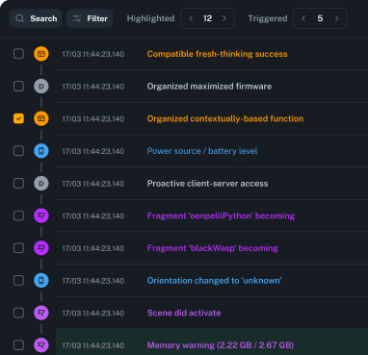Screen dimensions: 368x355
Task: Check the Scene did activate checkbox
Action: click(18, 313)
